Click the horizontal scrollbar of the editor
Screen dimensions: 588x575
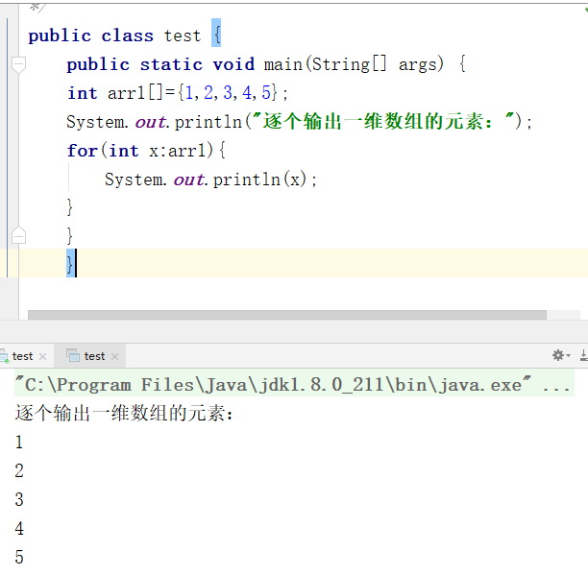[x=287, y=315]
